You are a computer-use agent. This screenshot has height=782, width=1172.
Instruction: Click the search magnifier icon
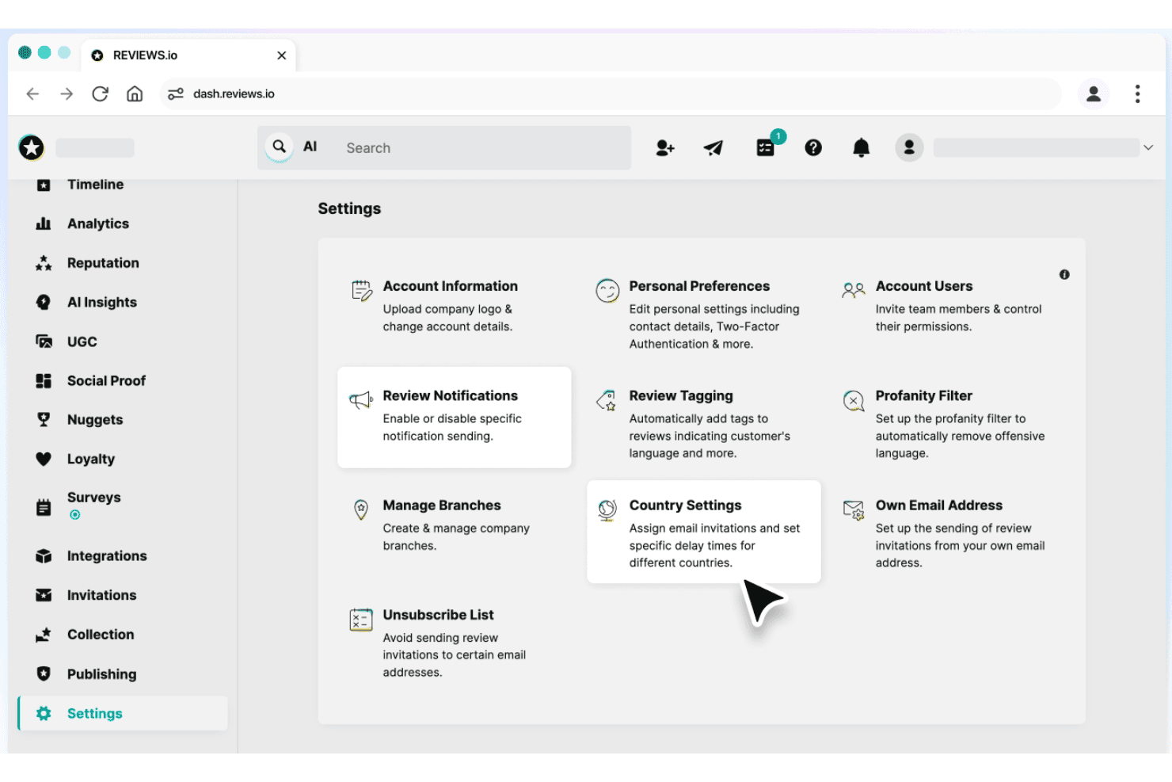pos(279,147)
